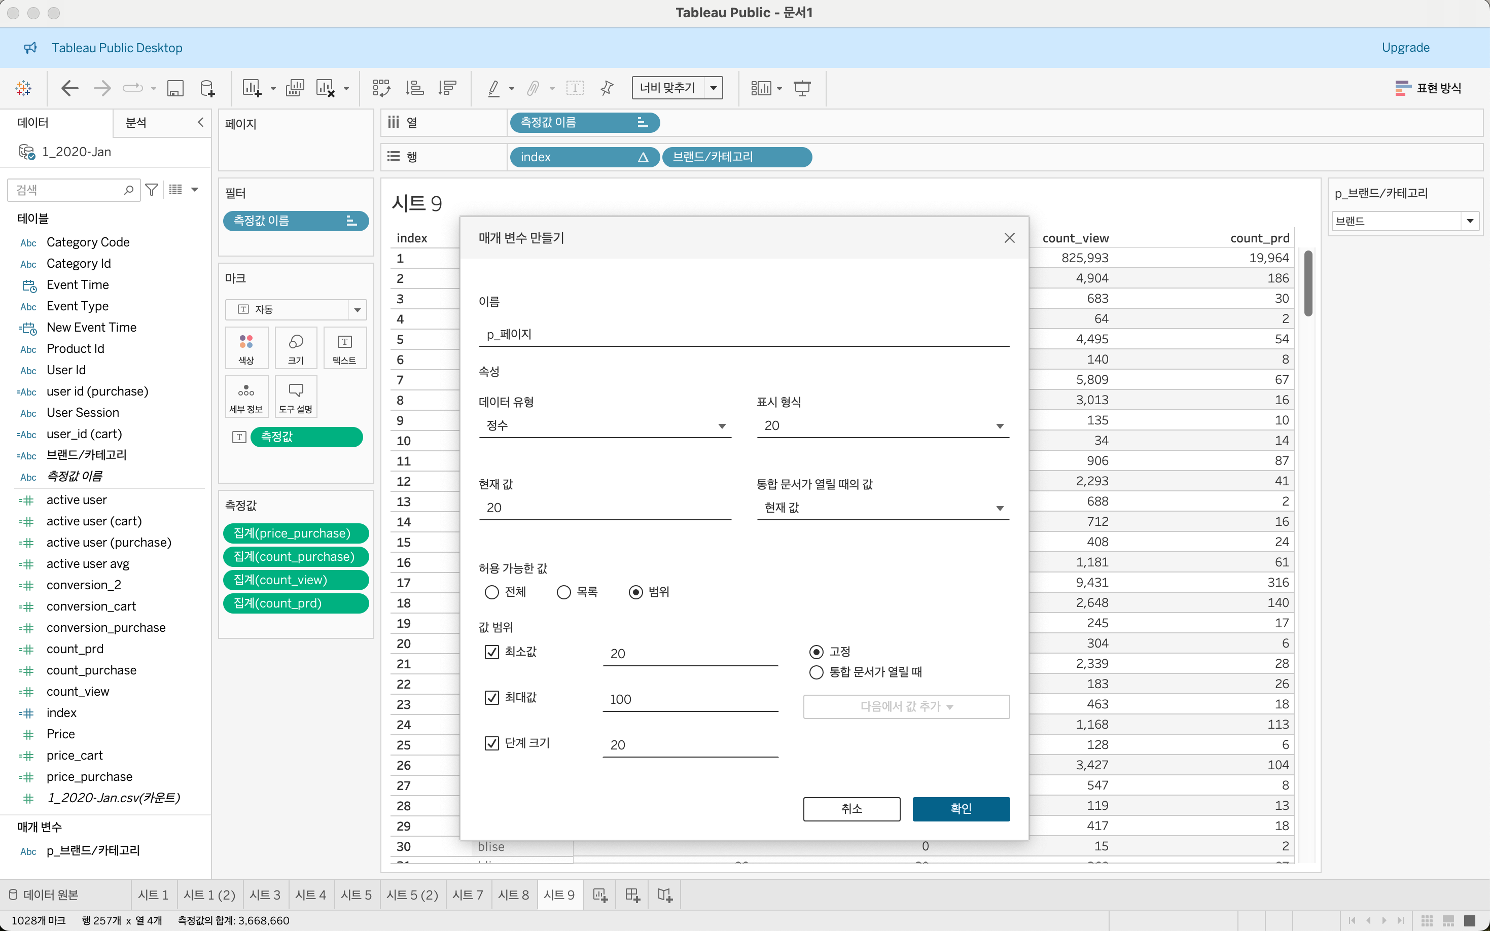Click the undo back arrow icon
The image size is (1490, 931).
69,88
